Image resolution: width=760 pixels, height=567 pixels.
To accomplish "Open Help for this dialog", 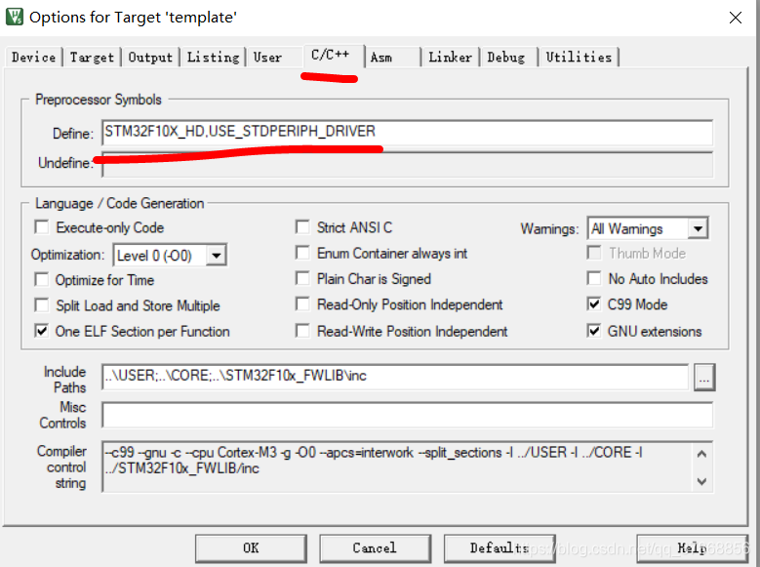I will click(692, 548).
